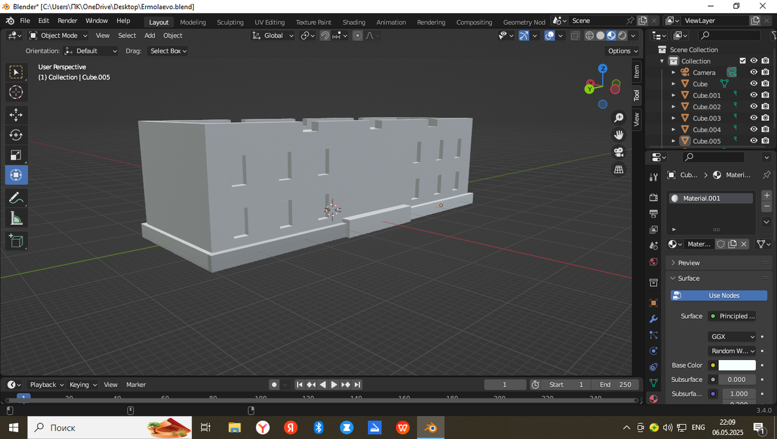Open the GGX distribution dropdown
The height and width of the screenshot is (439, 777).
click(732, 336)
